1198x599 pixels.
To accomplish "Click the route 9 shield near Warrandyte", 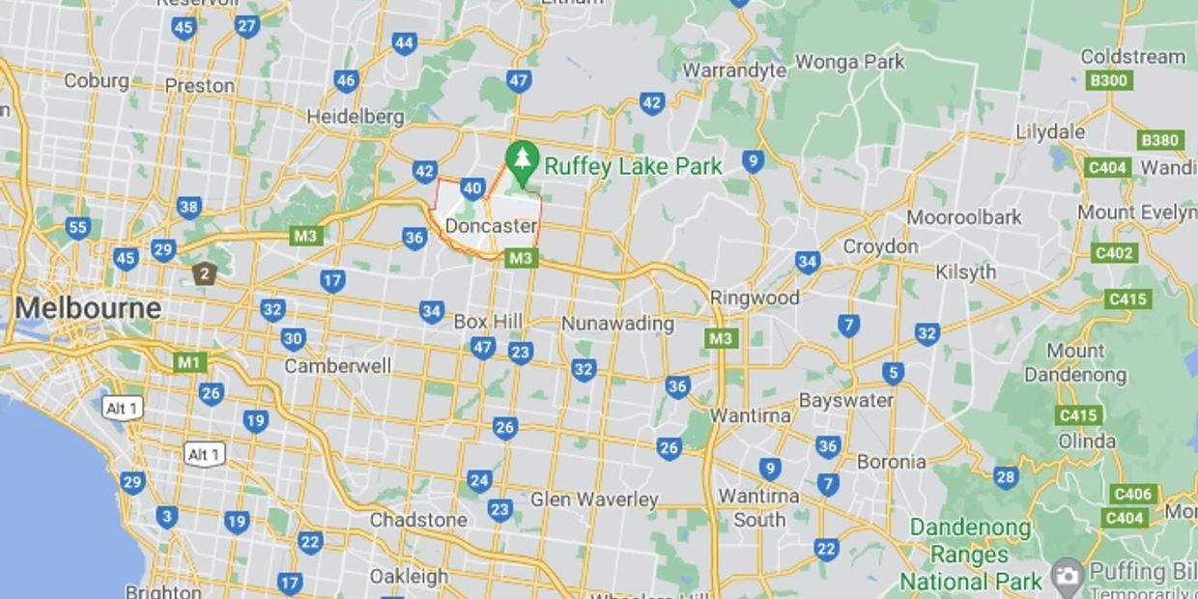I will pos(754,160).
